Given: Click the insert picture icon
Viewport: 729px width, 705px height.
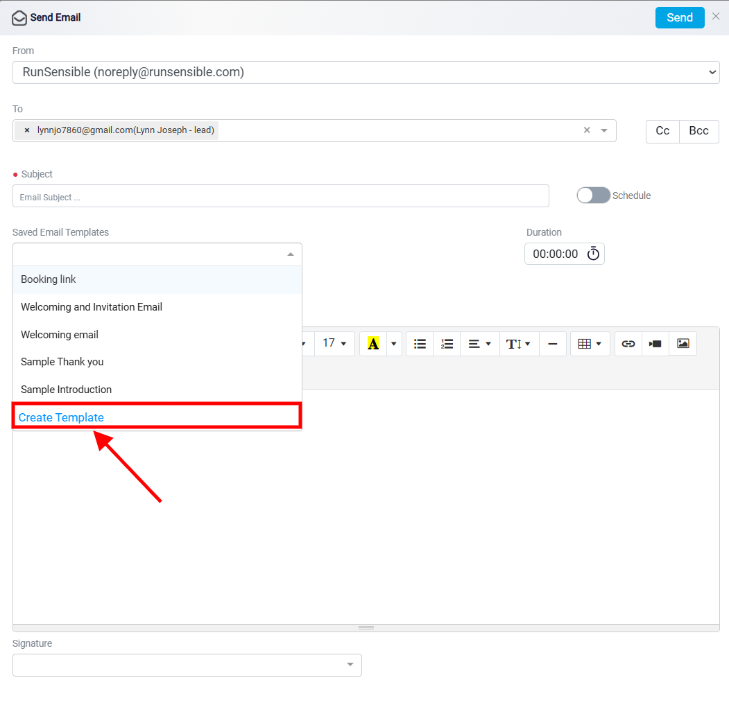Looking at the screenshot, I should point(683,344).
